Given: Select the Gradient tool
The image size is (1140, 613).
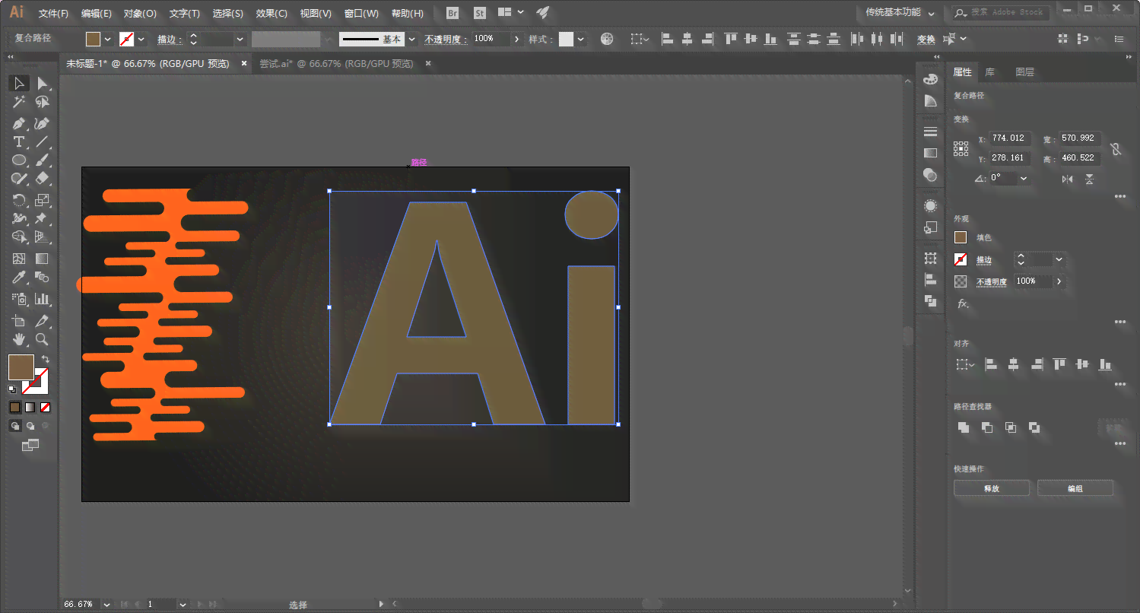Looking at the screenshot, I should click(43, 259).
